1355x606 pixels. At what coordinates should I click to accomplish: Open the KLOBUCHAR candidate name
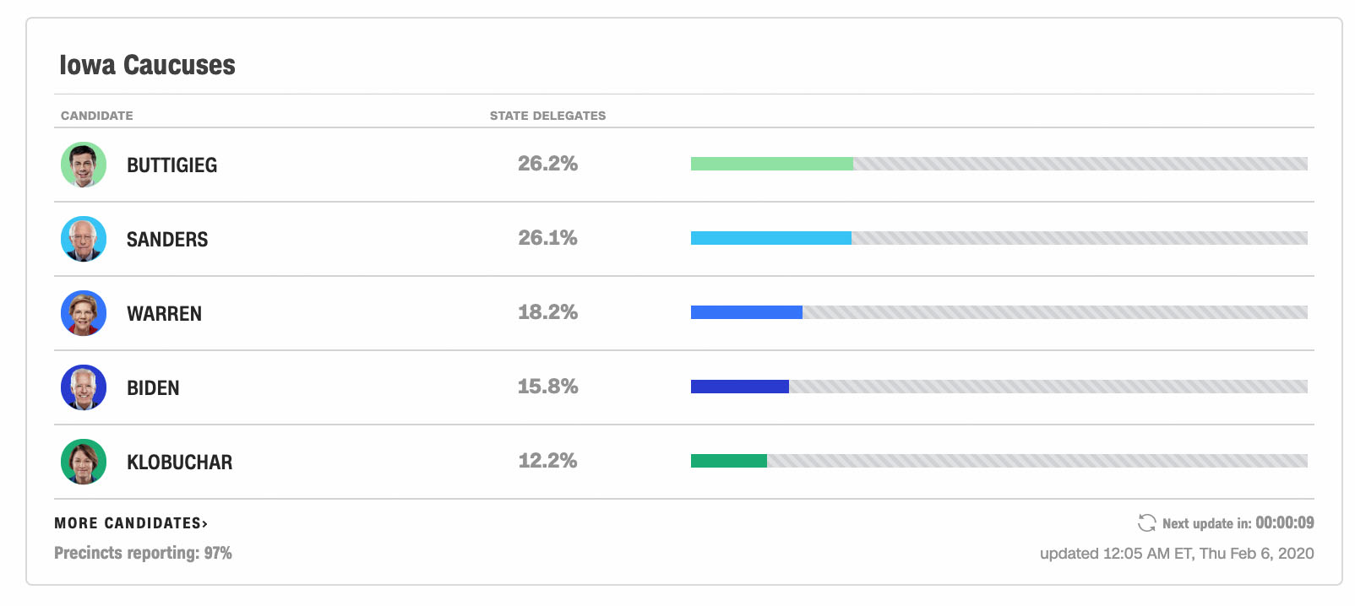(x=179, y=463)
